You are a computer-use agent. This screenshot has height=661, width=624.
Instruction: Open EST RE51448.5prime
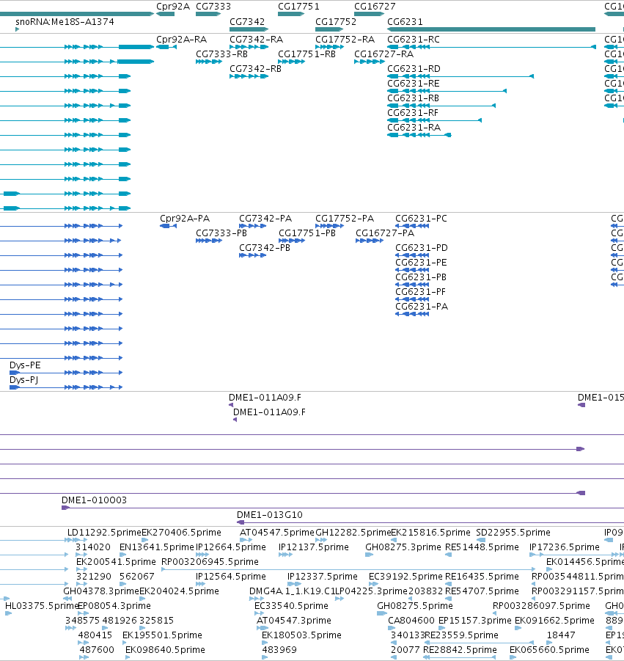pos(482,547)
